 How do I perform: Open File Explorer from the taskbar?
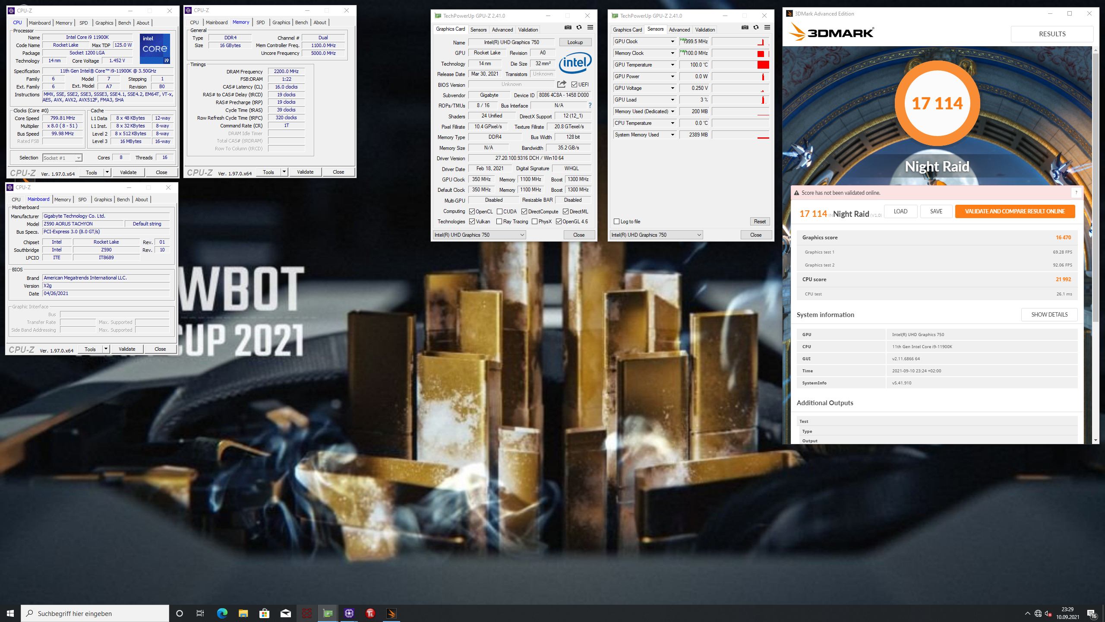[x=243, y=613]
